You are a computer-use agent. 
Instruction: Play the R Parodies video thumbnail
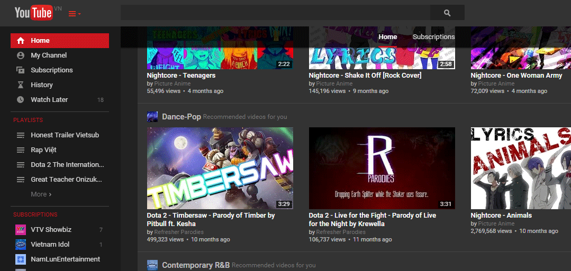tap(382, 168)
